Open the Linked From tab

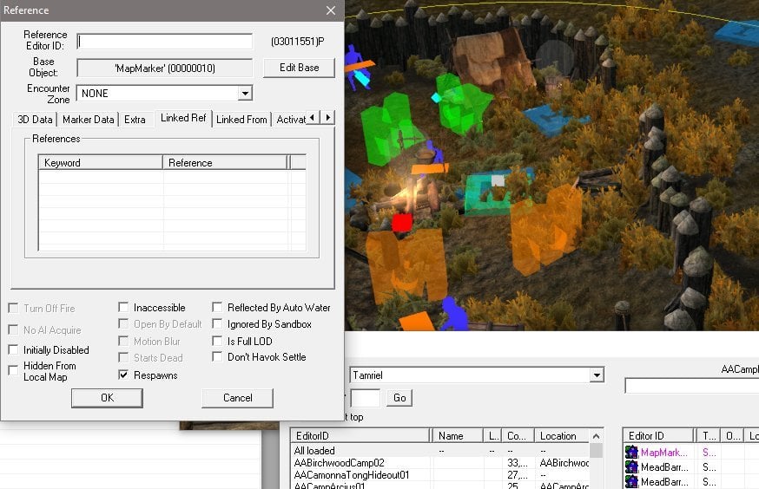pyautogui.click(x=241, y=120)
